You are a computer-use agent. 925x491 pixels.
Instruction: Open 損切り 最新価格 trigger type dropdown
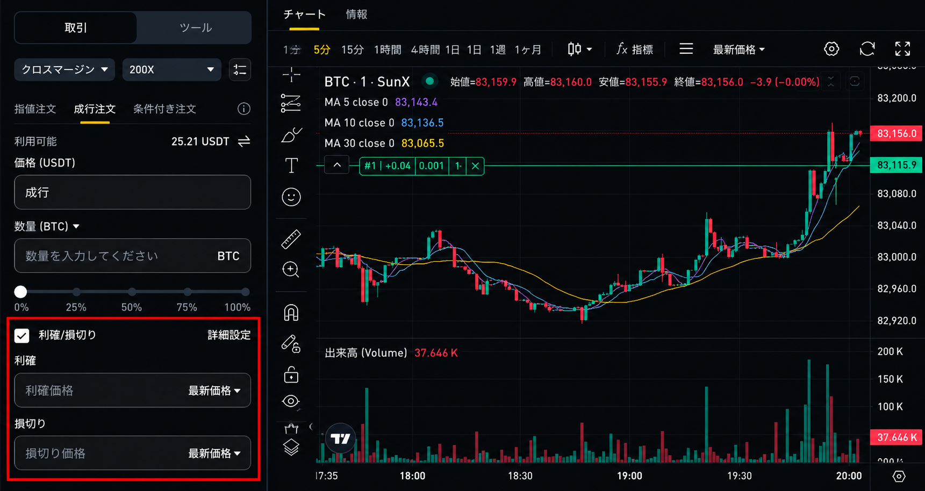pyautogui.click(x=214, y=453)
